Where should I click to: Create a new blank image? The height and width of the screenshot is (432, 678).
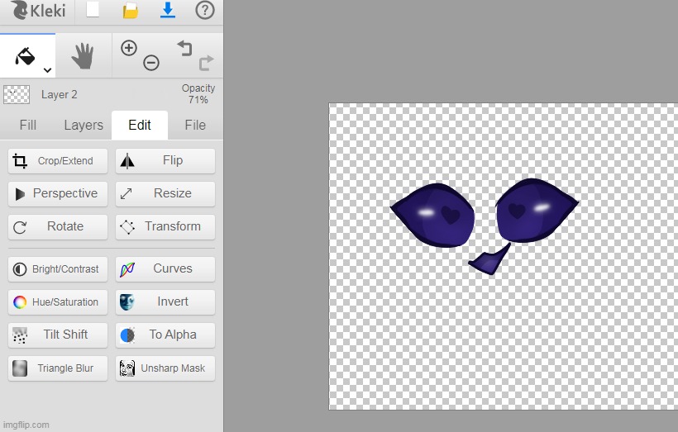[93, 11]
